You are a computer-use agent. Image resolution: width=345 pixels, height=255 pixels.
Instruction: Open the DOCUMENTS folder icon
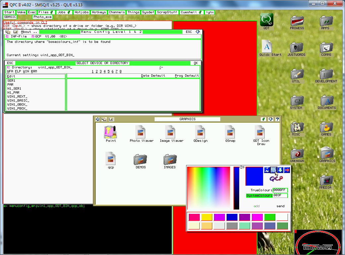[x=326, y=101]
